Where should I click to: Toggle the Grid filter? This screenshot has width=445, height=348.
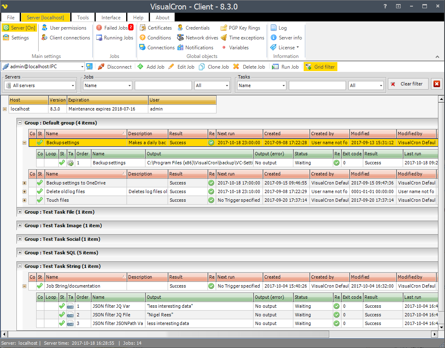tap(320, 67)
